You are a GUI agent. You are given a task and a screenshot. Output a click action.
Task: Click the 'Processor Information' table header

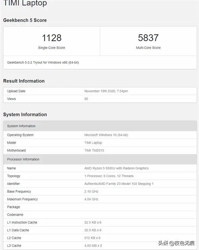pos(100,159)
